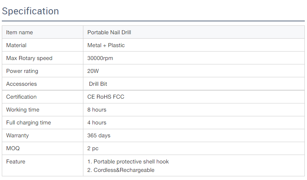The image size is (307, 180).
Task: Click the MOQ label cell
Action: [x=43, y=148]
